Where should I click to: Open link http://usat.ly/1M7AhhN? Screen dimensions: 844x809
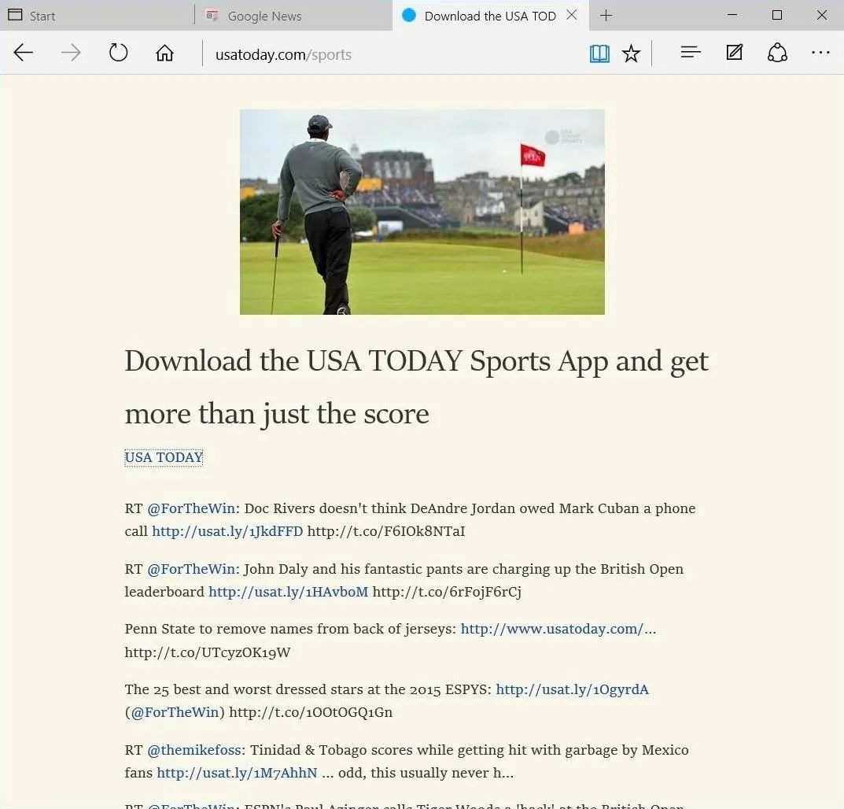click(x=237, y=773)
